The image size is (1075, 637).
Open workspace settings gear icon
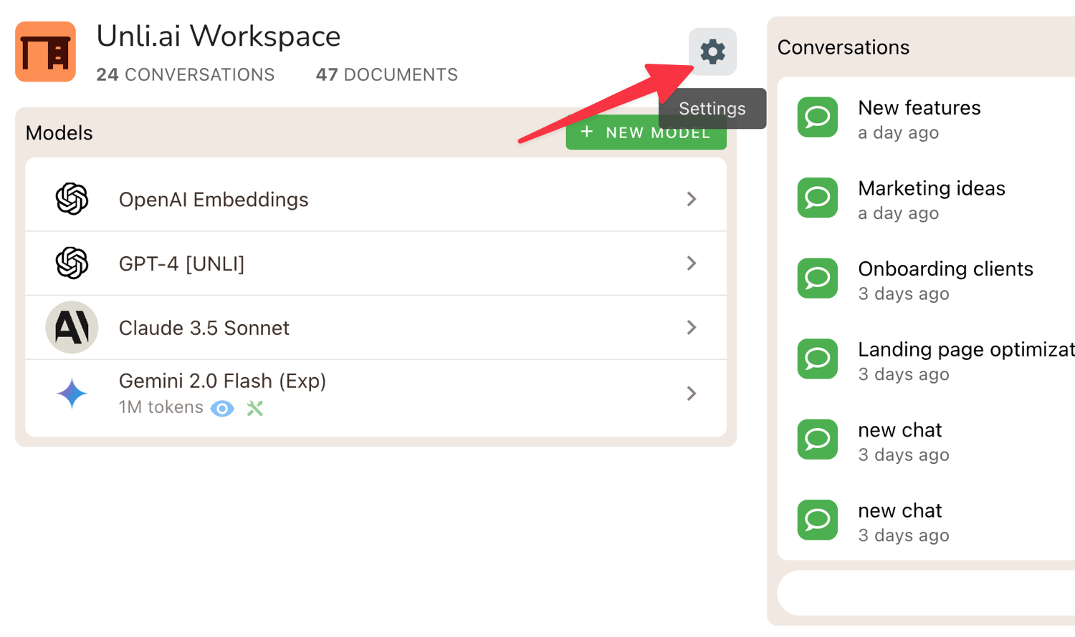coord(712,52)
